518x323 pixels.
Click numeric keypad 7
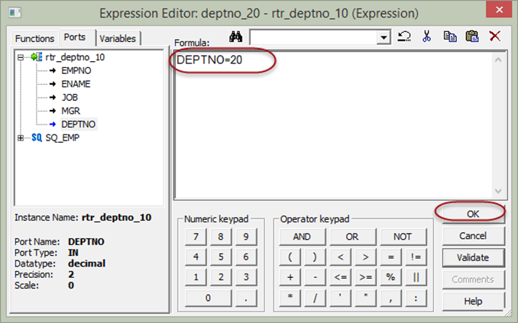coord(196,237)
